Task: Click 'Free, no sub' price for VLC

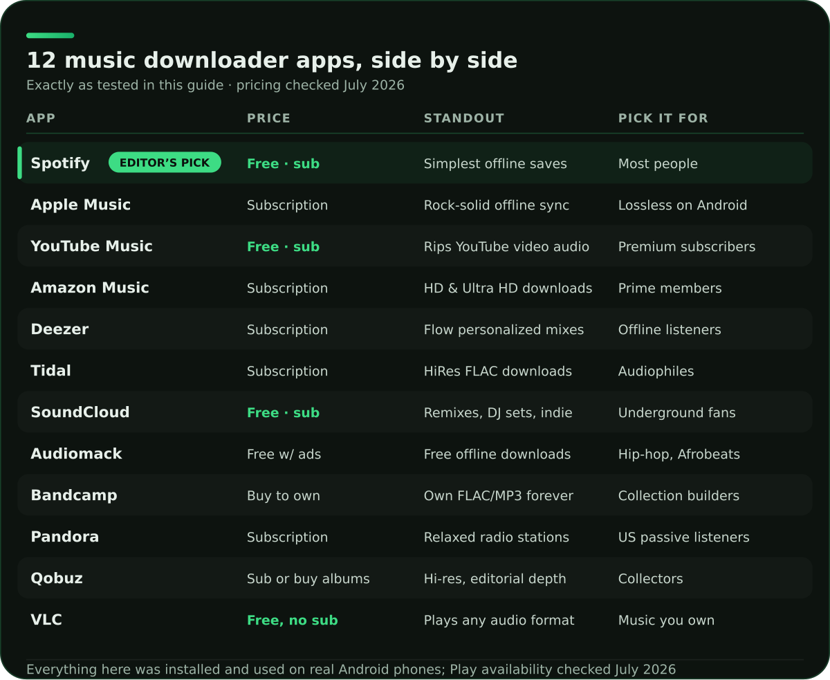Action: point(293,621)
